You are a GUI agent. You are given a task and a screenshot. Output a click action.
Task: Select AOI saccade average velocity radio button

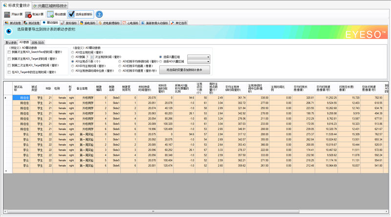(x=120, y=71)
